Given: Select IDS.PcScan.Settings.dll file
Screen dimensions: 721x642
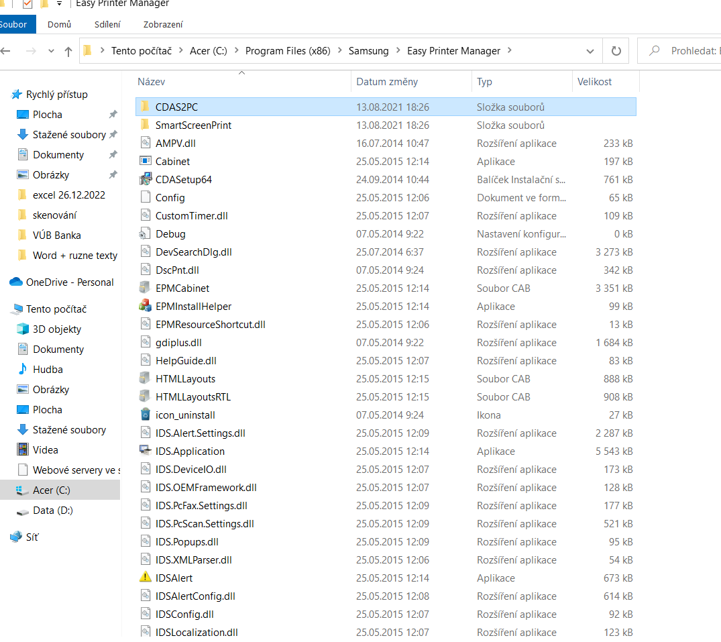Looking at the screenshot, I should pos(205,524).
